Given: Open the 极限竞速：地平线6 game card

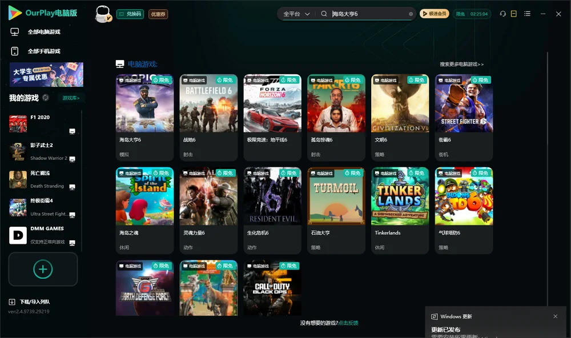Looking at the screenshot, I should 272,117.
